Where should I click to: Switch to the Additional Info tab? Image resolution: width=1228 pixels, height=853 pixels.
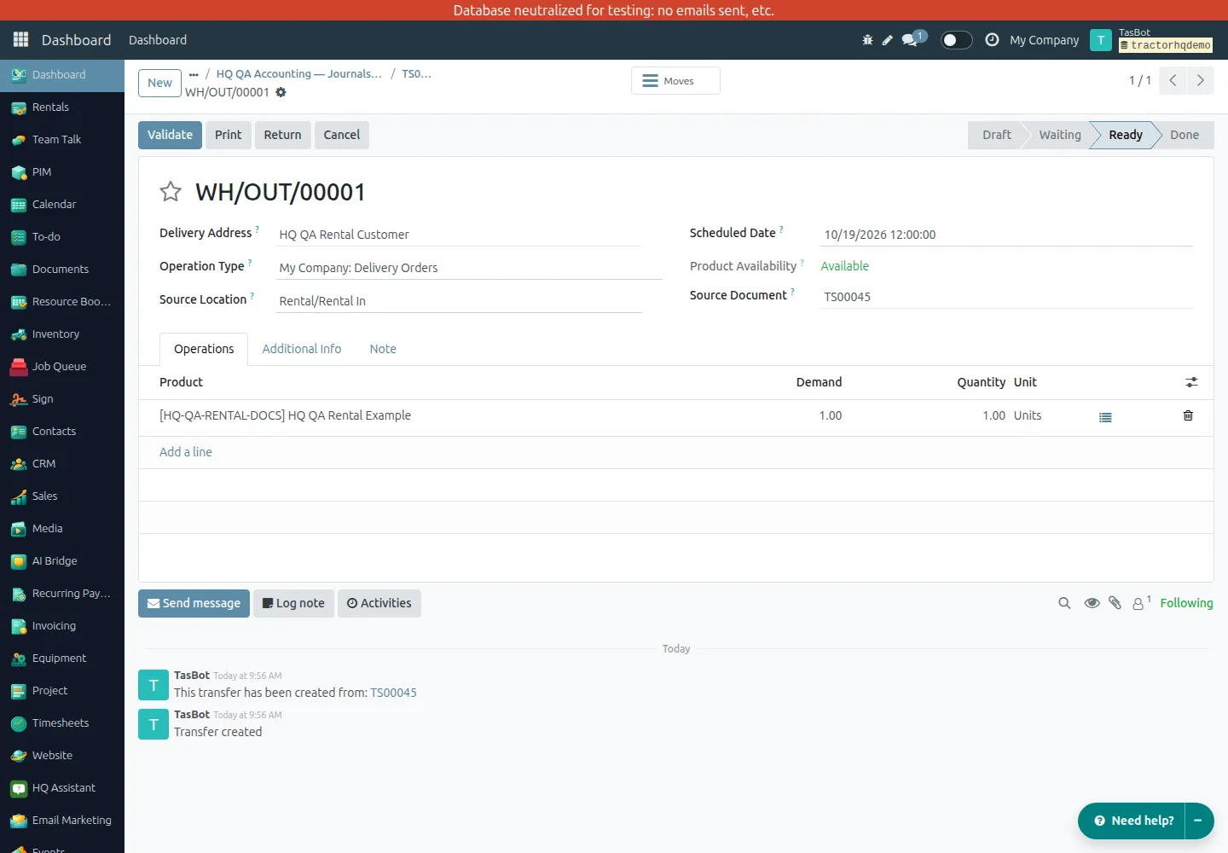coord(302,349)
